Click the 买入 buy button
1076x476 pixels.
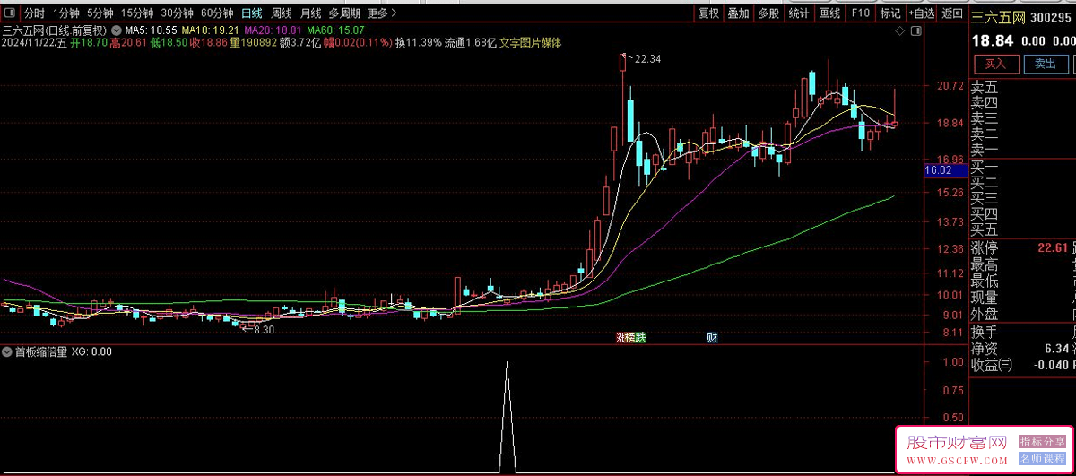coord(995,64)
